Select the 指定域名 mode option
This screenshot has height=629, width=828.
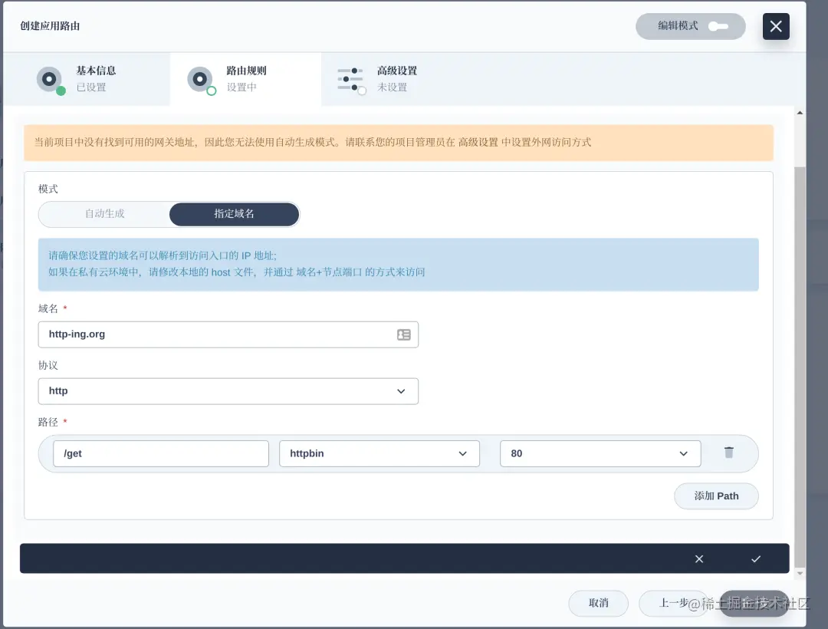pyautogui.click(x=234, y=214)
